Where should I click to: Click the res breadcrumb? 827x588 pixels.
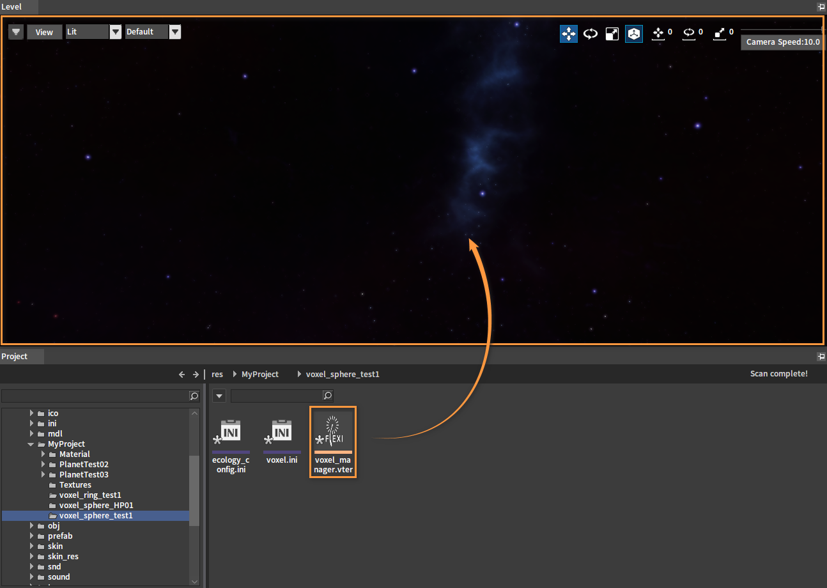pyautogui.click(x=217, y=375)
